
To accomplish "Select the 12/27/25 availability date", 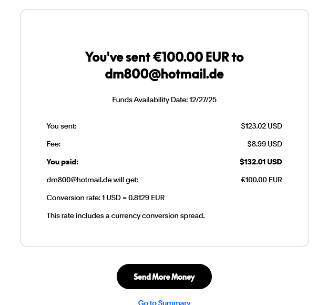I will click(203, 100).
